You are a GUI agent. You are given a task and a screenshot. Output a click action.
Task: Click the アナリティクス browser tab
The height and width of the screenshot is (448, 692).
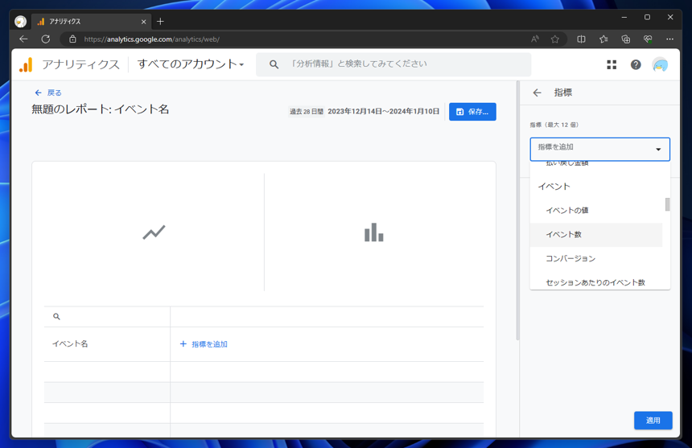point(92,22)
